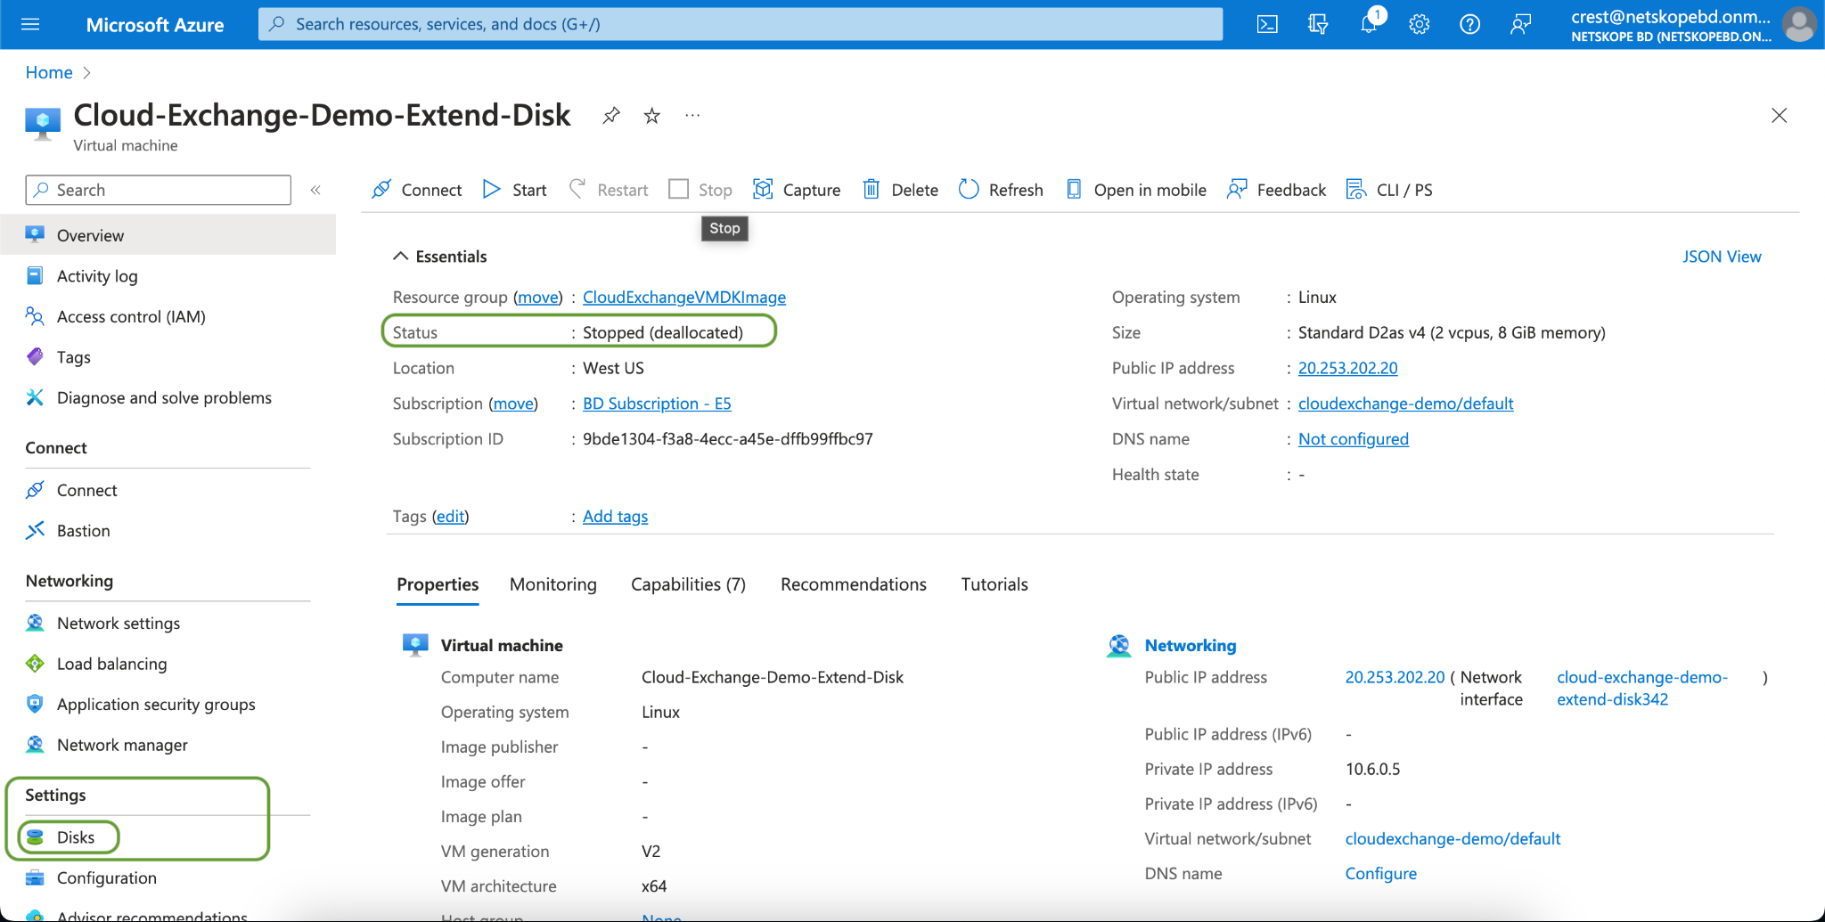Switch to the Properties tab
Screen dimensions: 1825x922
point(438,584)
